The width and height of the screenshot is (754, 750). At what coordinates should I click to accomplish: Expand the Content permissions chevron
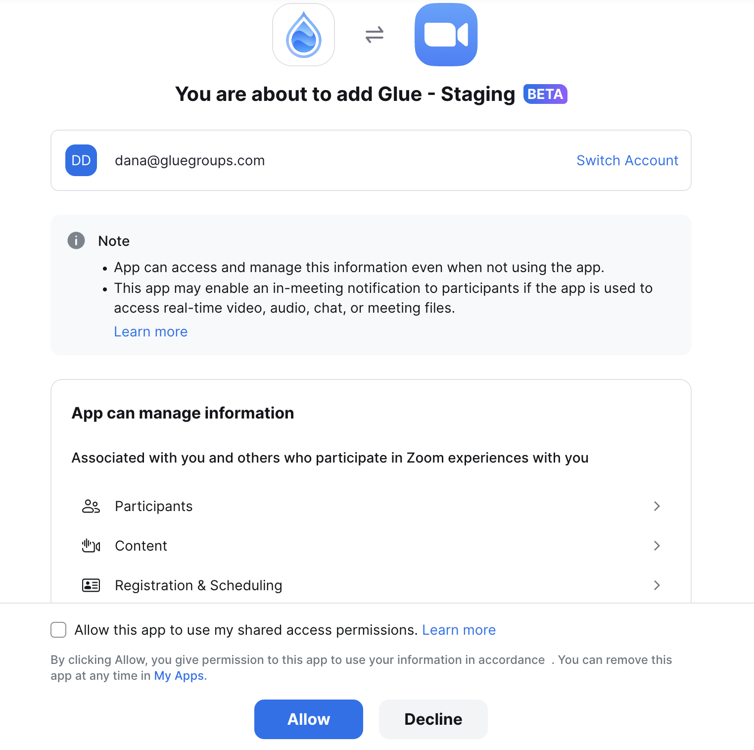click(x=657, y=546)
